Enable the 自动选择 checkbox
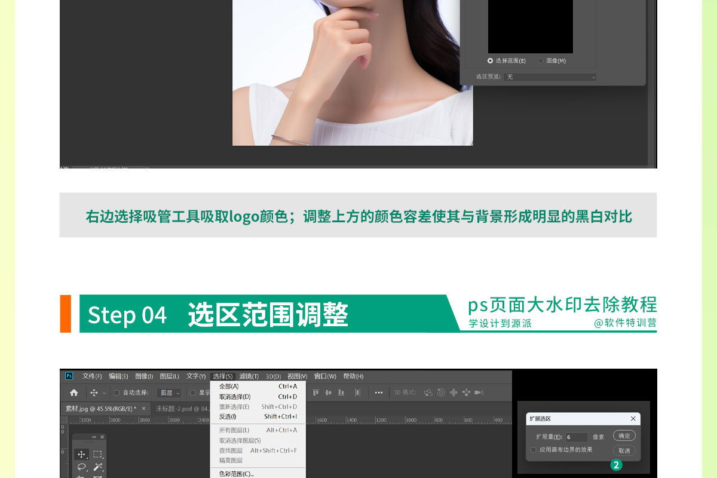 point(117,393)
